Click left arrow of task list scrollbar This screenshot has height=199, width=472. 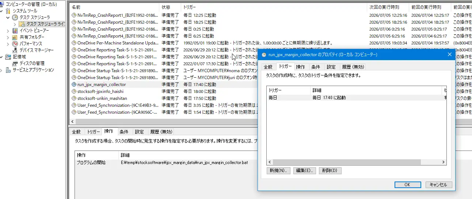point(72,122)
